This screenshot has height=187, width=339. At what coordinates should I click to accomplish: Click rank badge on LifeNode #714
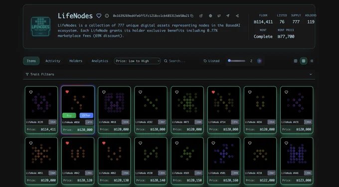235,122
